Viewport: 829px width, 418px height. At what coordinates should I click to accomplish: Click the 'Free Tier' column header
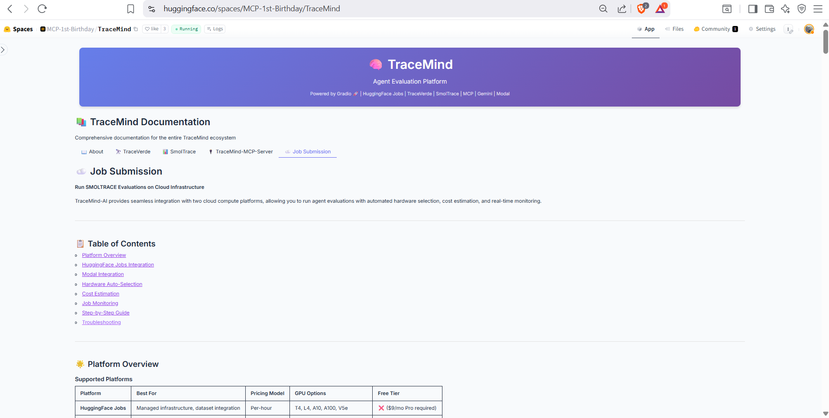click(407, 393)
